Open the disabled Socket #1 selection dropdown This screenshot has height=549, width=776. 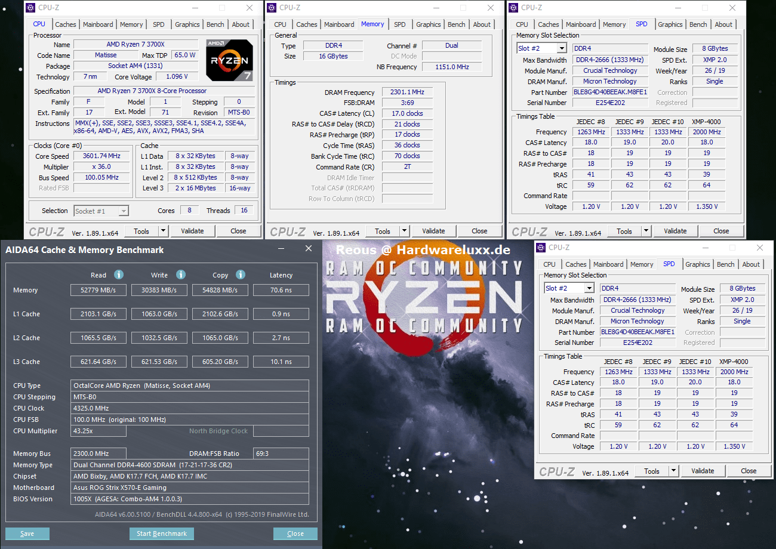pyautogui.click(x=124, y=211)
